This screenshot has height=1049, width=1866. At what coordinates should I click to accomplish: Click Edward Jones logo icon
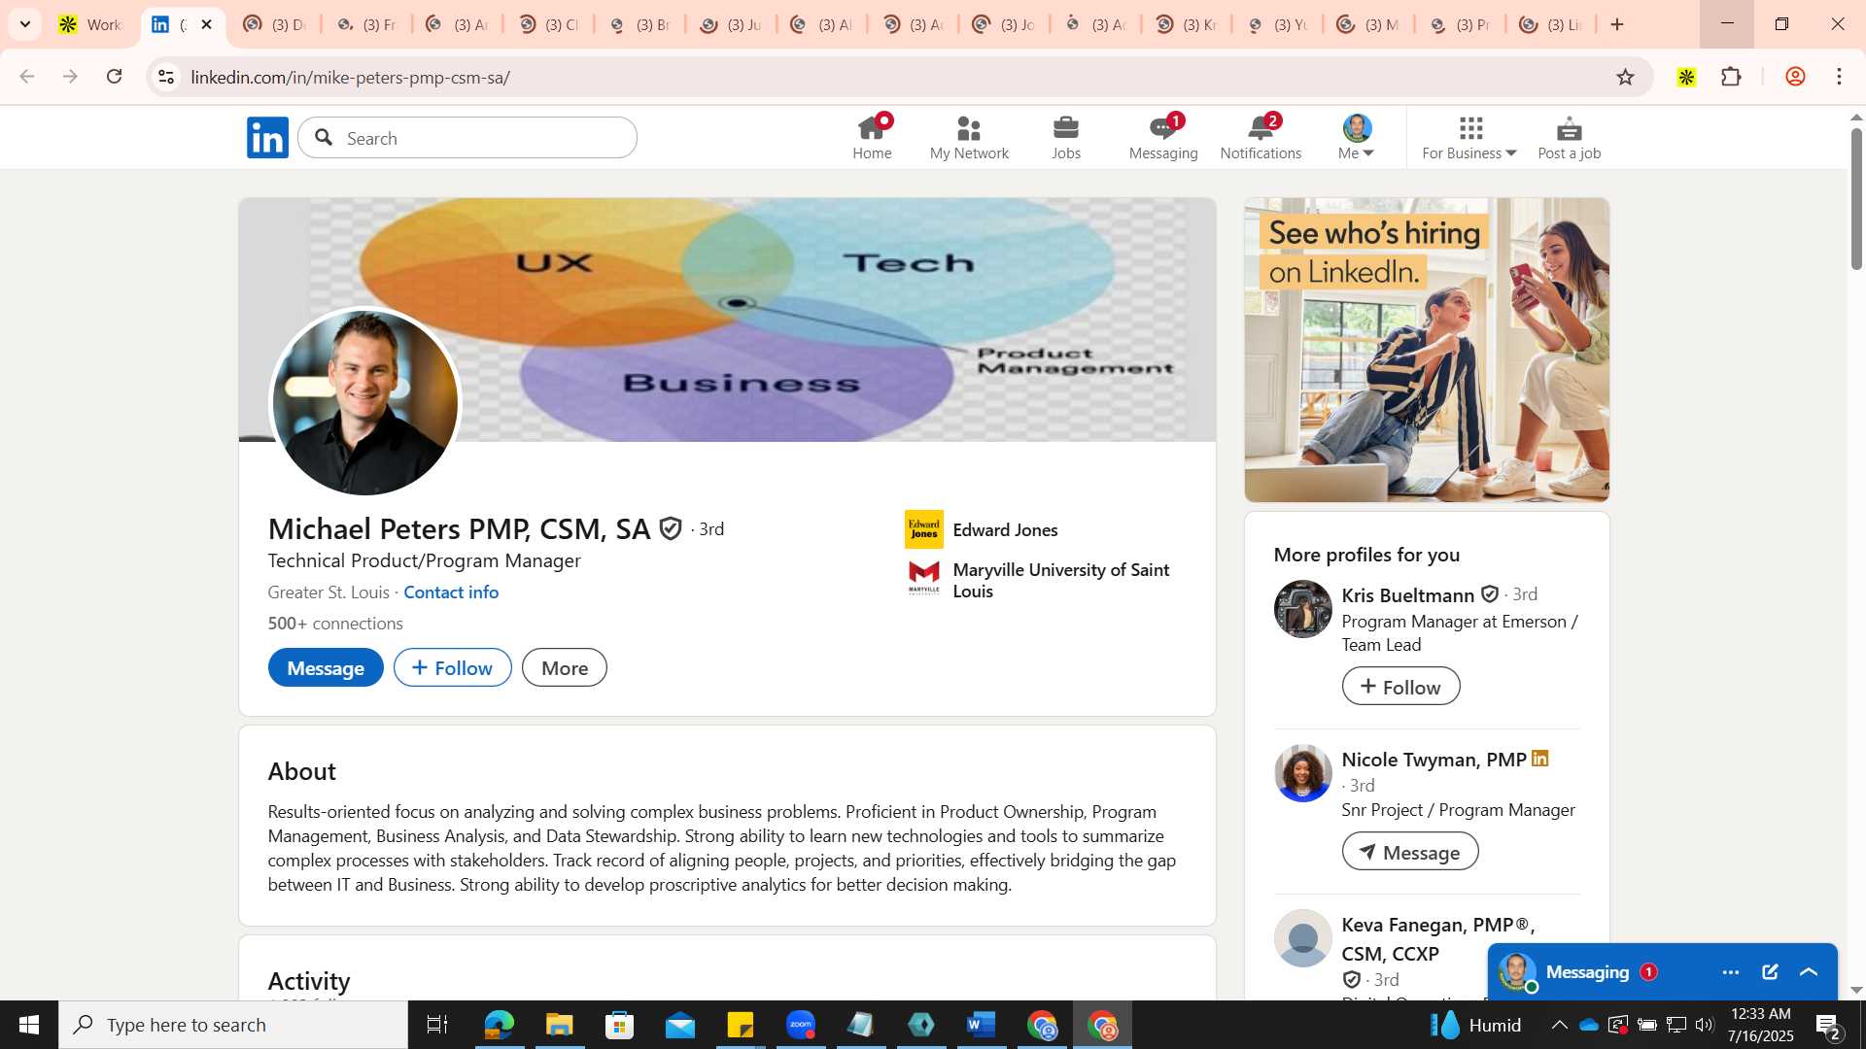[923, 529]
